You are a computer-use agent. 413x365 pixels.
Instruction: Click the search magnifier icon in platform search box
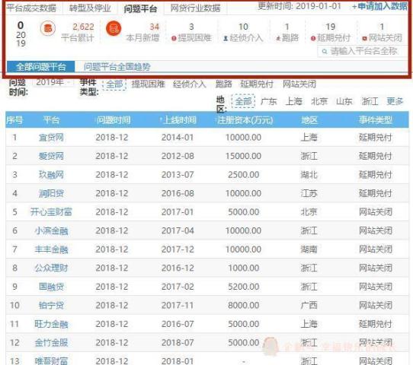point(325,52)
